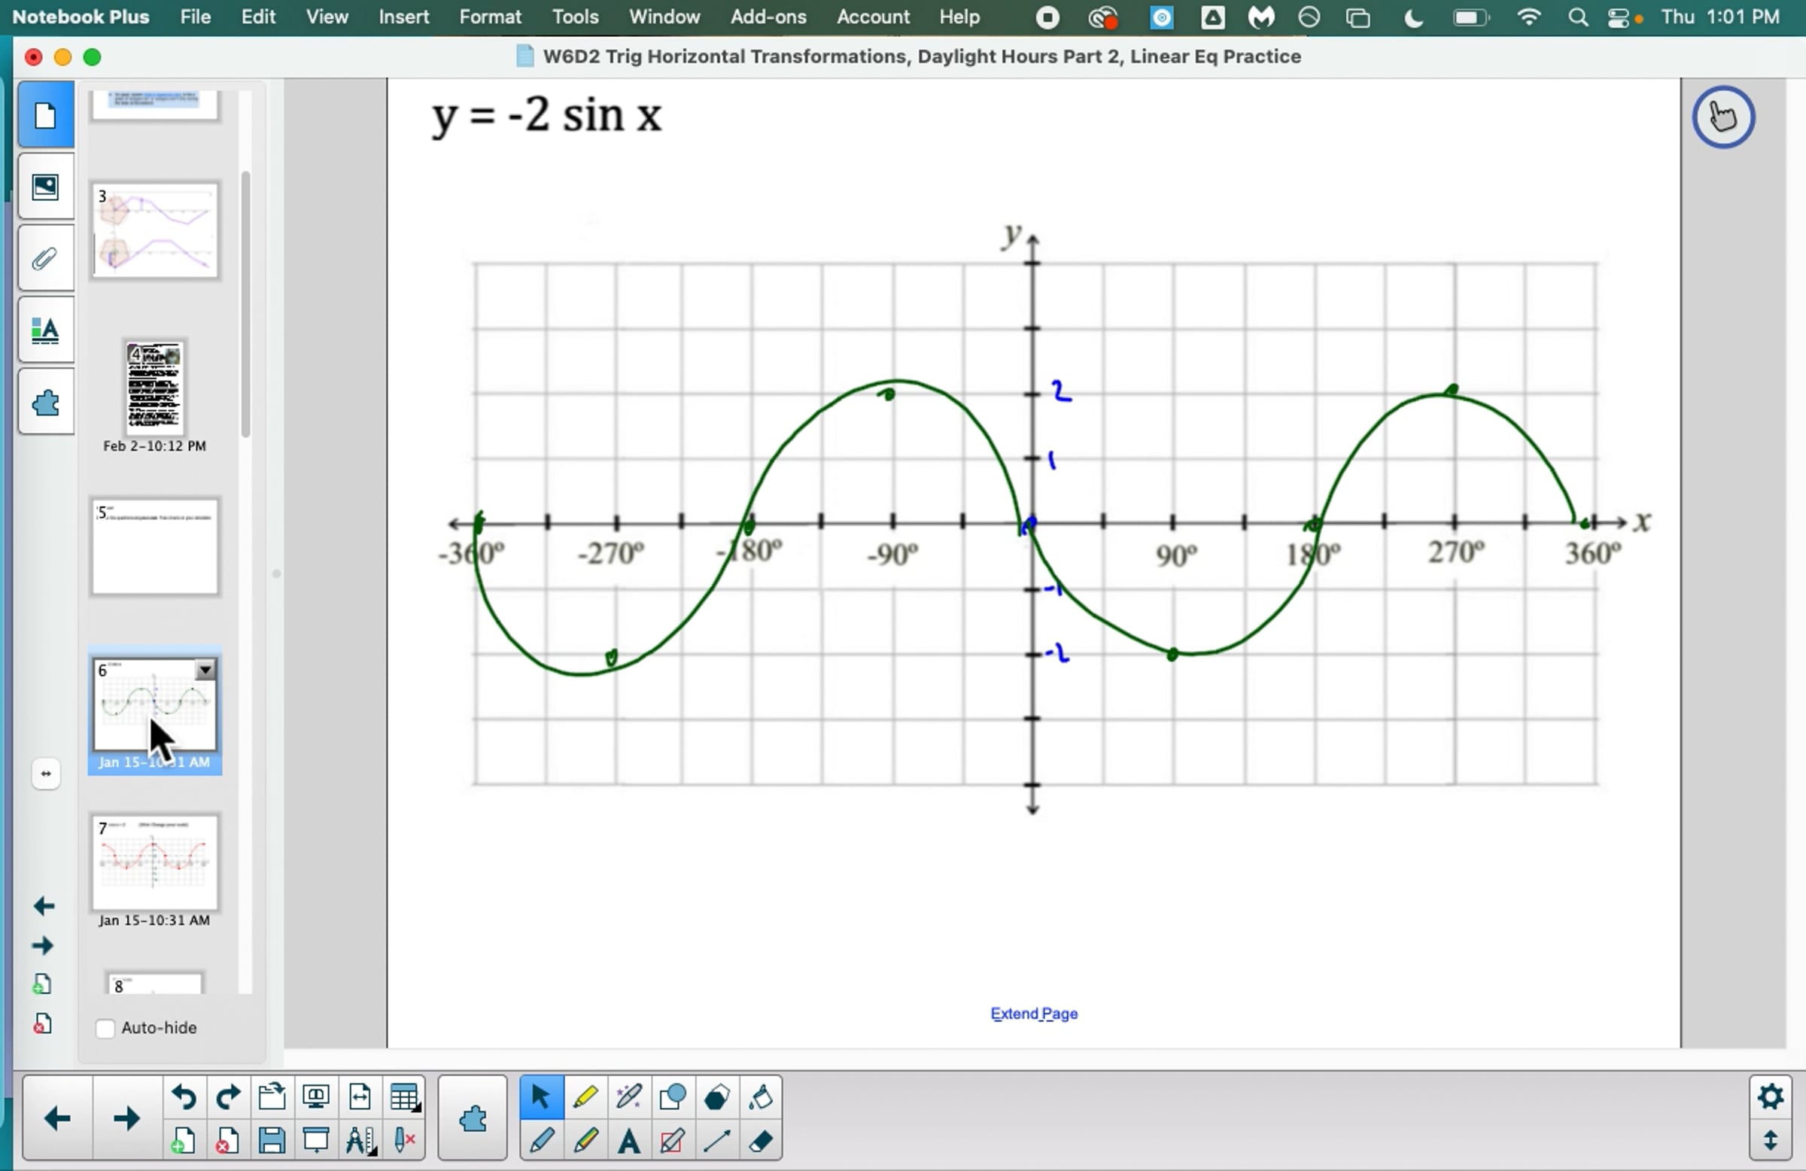Click the Save file icon

272,1140
